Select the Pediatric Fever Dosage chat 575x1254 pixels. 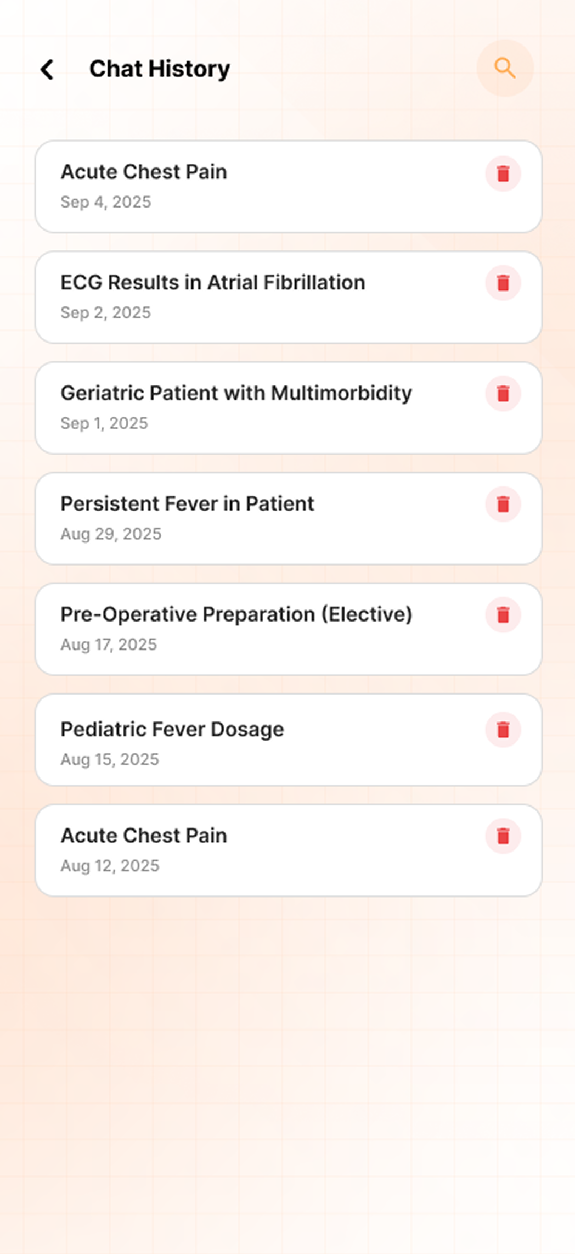point(172,730)
